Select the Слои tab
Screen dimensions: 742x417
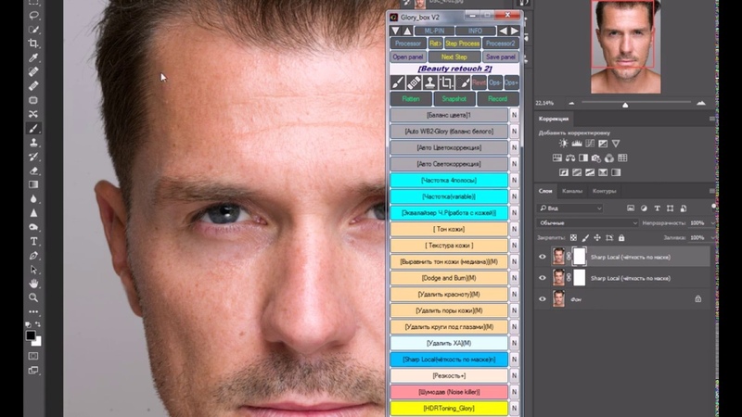click(545, 191)
